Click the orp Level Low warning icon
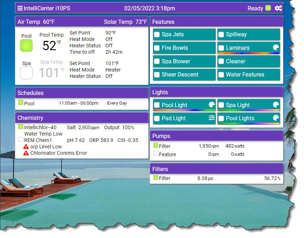This screenshot has height=238, width=304. [x=26, y=147]
